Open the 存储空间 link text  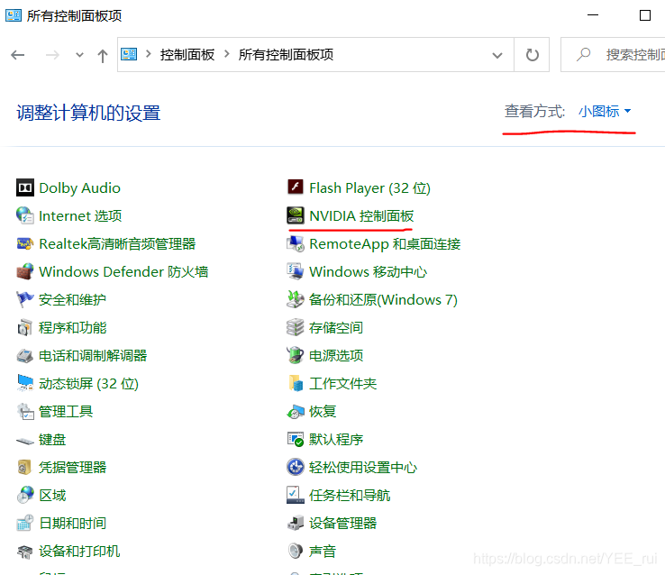coord(336,328)
